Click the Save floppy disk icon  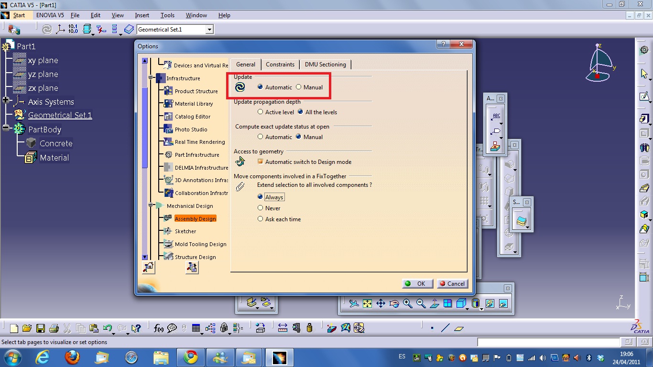pos(40,328)
